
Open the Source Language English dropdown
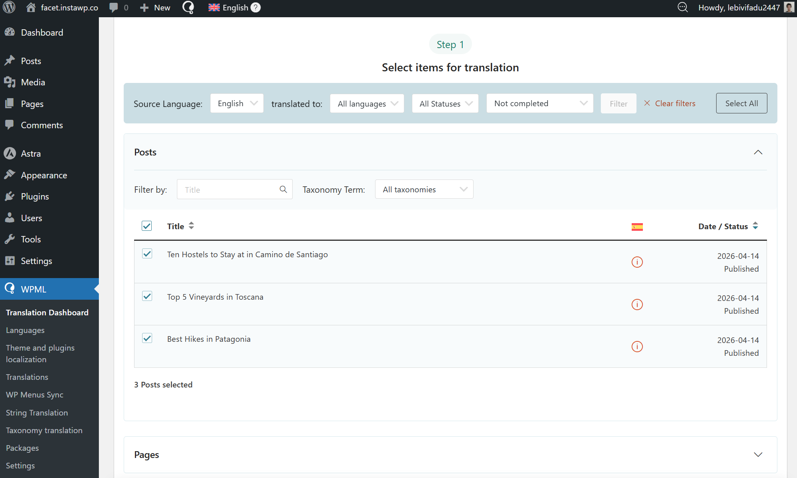237,103
